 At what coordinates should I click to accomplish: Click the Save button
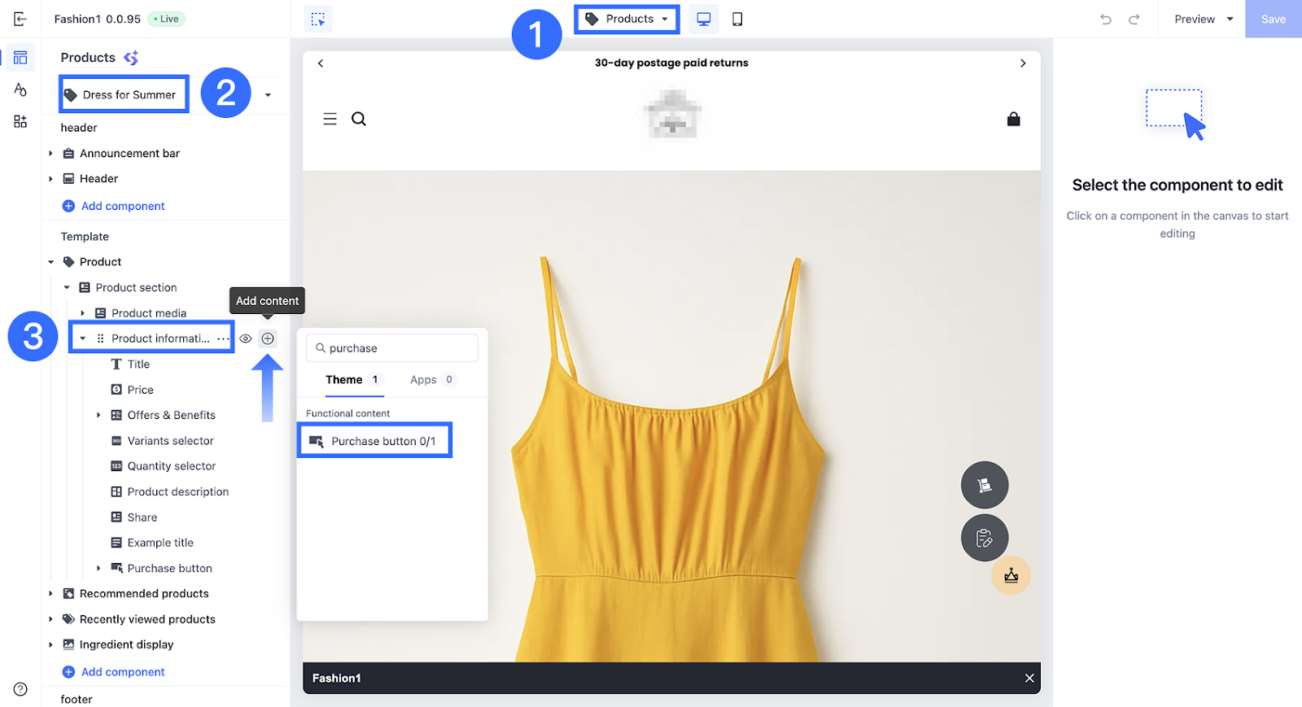(1273, 20)
